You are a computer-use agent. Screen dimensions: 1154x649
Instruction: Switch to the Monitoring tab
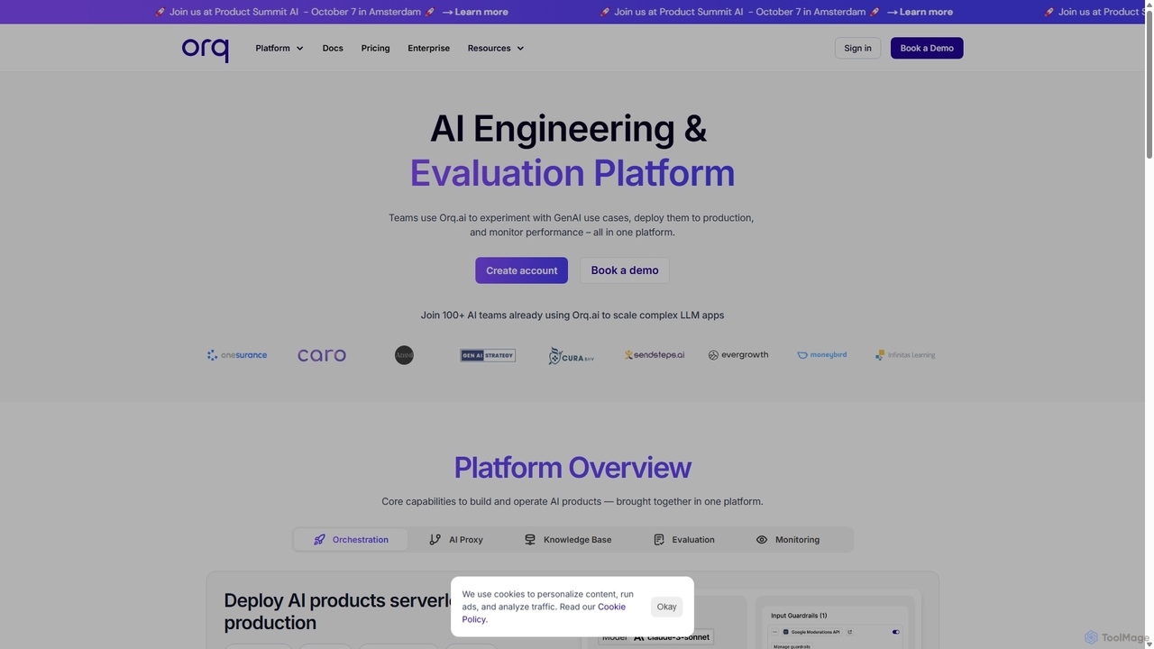[x=788, y=540]
